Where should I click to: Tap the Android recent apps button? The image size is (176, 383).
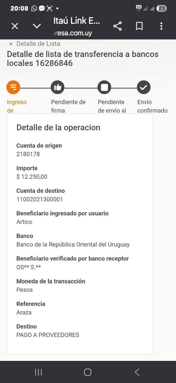click(x=38, y=372)
